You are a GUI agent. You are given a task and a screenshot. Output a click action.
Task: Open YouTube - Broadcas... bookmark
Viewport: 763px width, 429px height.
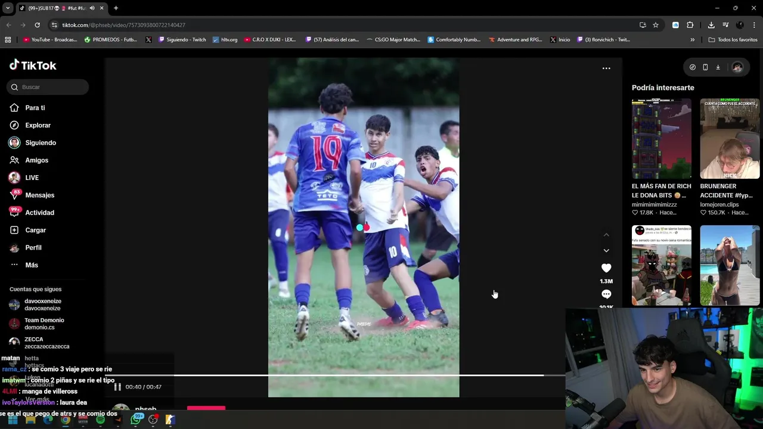pos(50,40)
